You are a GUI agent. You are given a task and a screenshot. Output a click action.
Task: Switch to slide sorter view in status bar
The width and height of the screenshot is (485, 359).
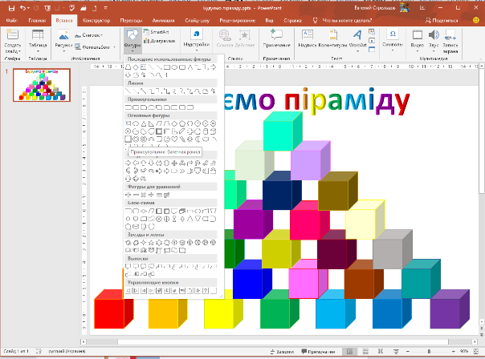click(x=365, y=353)
